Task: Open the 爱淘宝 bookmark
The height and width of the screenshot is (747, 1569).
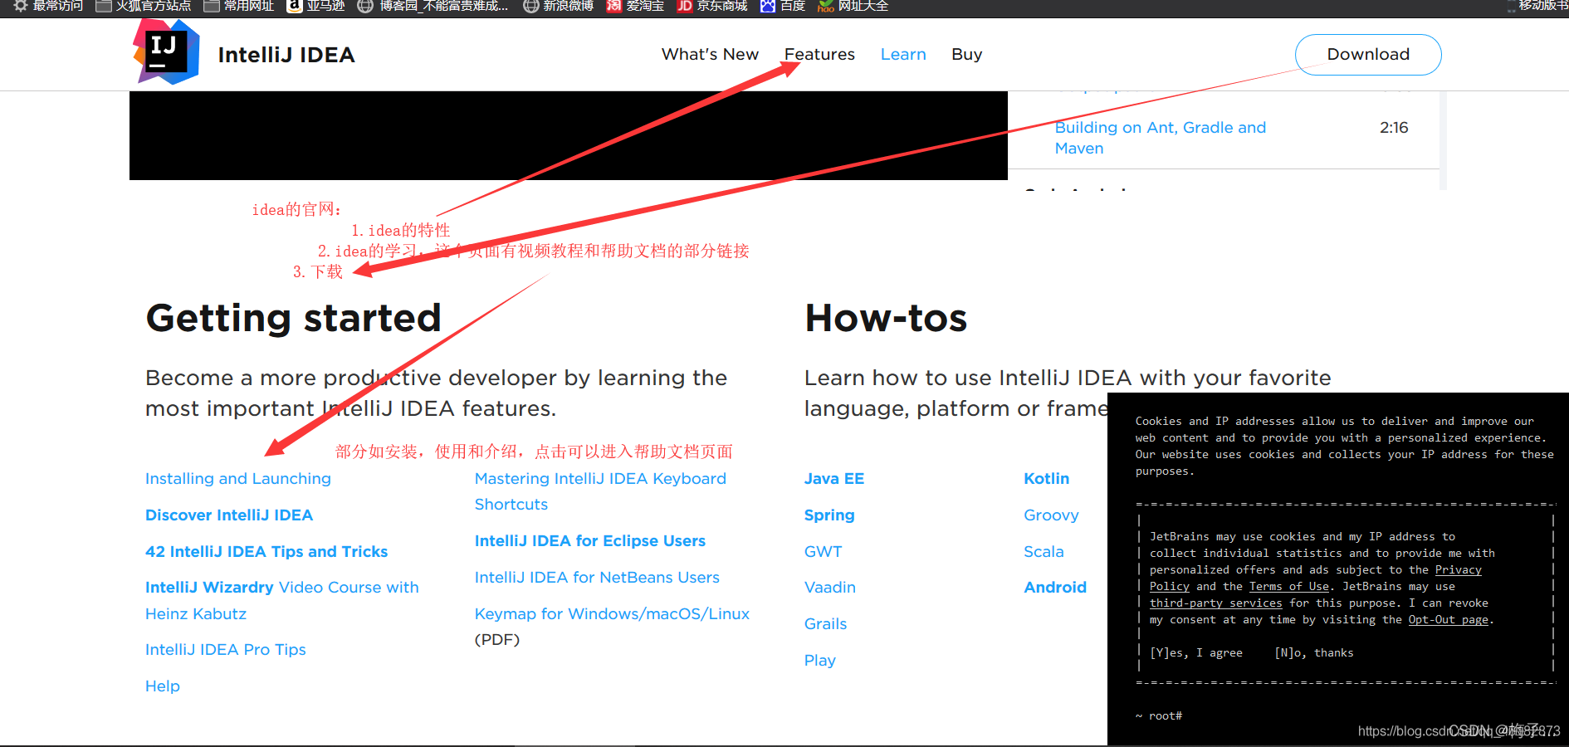Action: pyautogui.click(x=635, y=6)
